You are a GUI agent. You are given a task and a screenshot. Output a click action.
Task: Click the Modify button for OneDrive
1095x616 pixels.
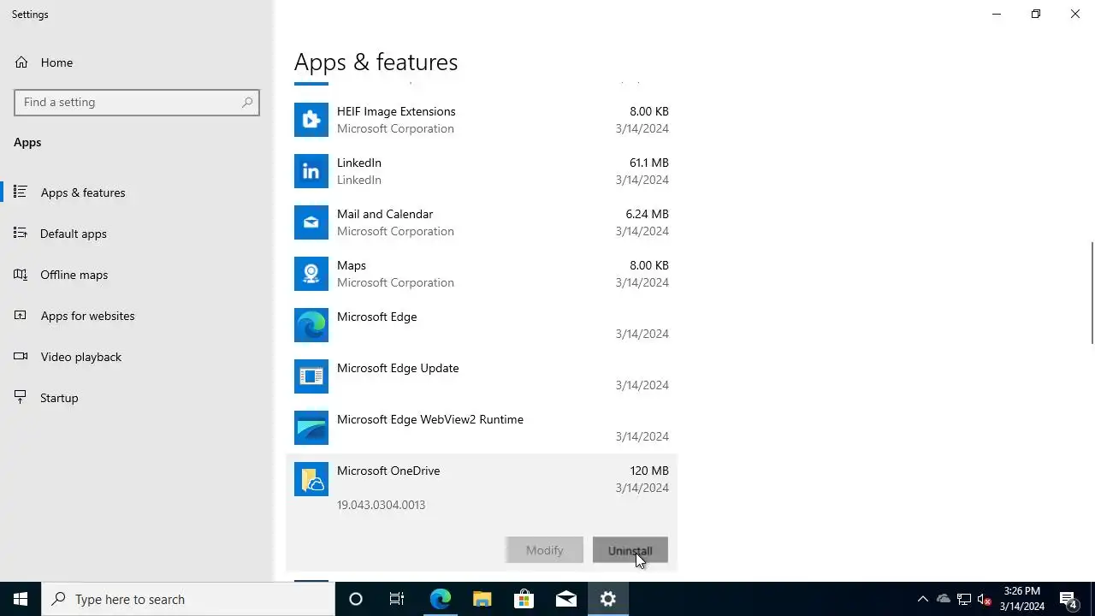[544, 550]
